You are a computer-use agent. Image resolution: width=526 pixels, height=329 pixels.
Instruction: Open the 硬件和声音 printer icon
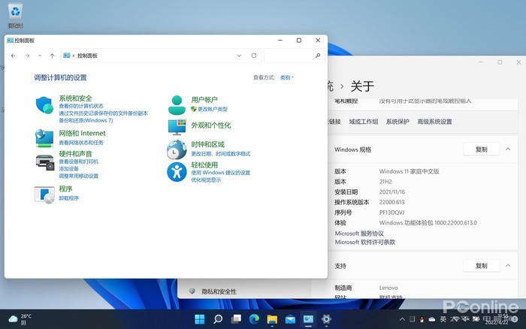45,161
